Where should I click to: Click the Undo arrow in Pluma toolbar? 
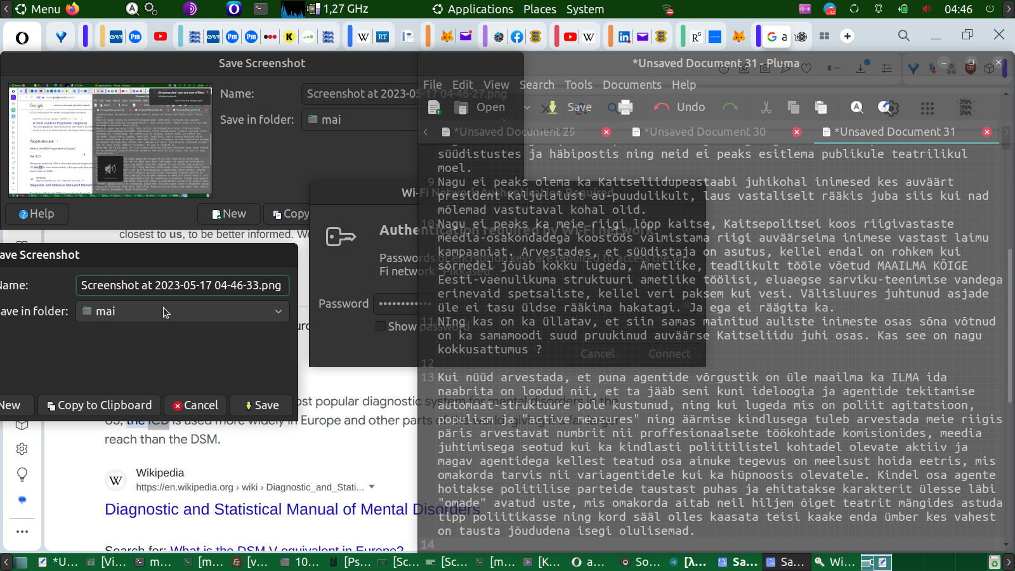(662, 107)
